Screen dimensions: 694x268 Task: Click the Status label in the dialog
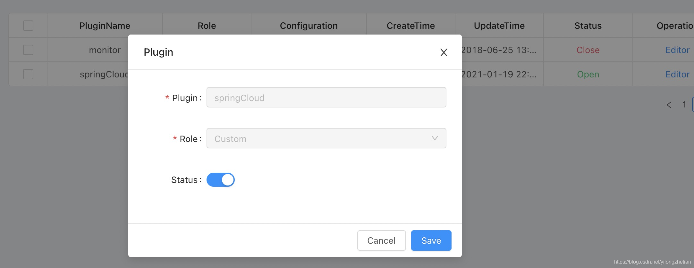[x=186, y=180]
